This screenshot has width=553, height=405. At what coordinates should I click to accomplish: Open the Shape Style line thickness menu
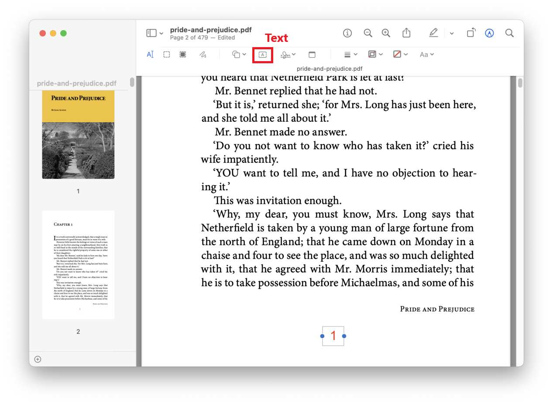tap(350, 54)
